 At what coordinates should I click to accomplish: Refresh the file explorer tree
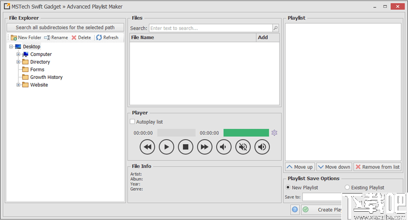click(107, 37)
